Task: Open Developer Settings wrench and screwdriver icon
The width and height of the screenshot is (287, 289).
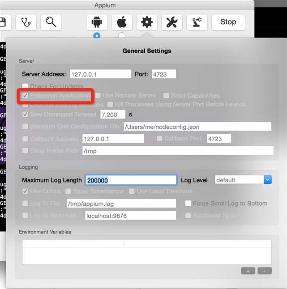Action: [172, 22]
